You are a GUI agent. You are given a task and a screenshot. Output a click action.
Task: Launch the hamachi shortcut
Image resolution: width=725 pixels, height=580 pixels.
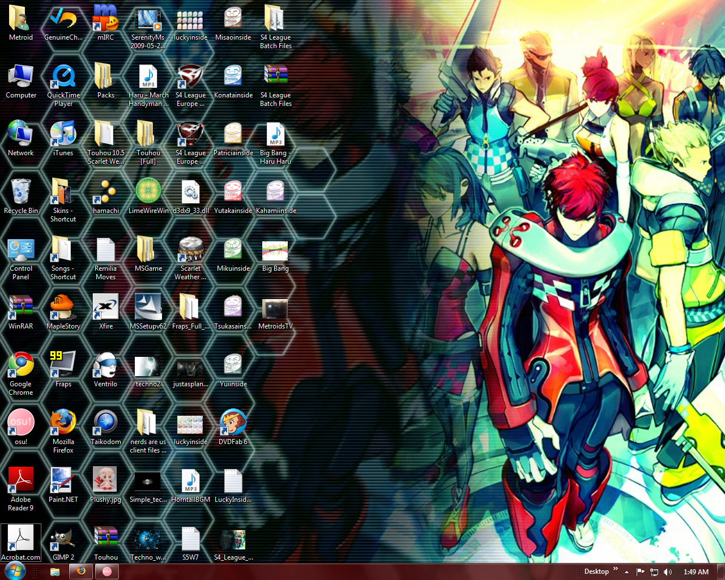pos(106,197)
